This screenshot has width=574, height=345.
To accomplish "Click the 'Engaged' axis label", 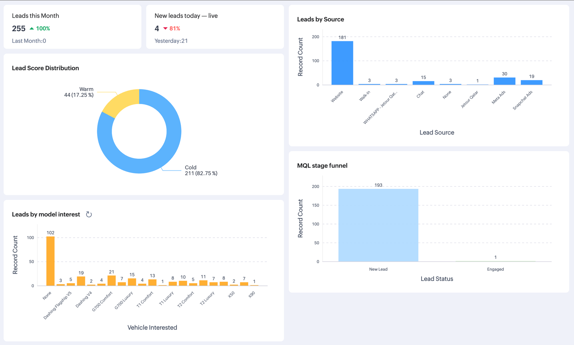I will click(x=495, y=269).
